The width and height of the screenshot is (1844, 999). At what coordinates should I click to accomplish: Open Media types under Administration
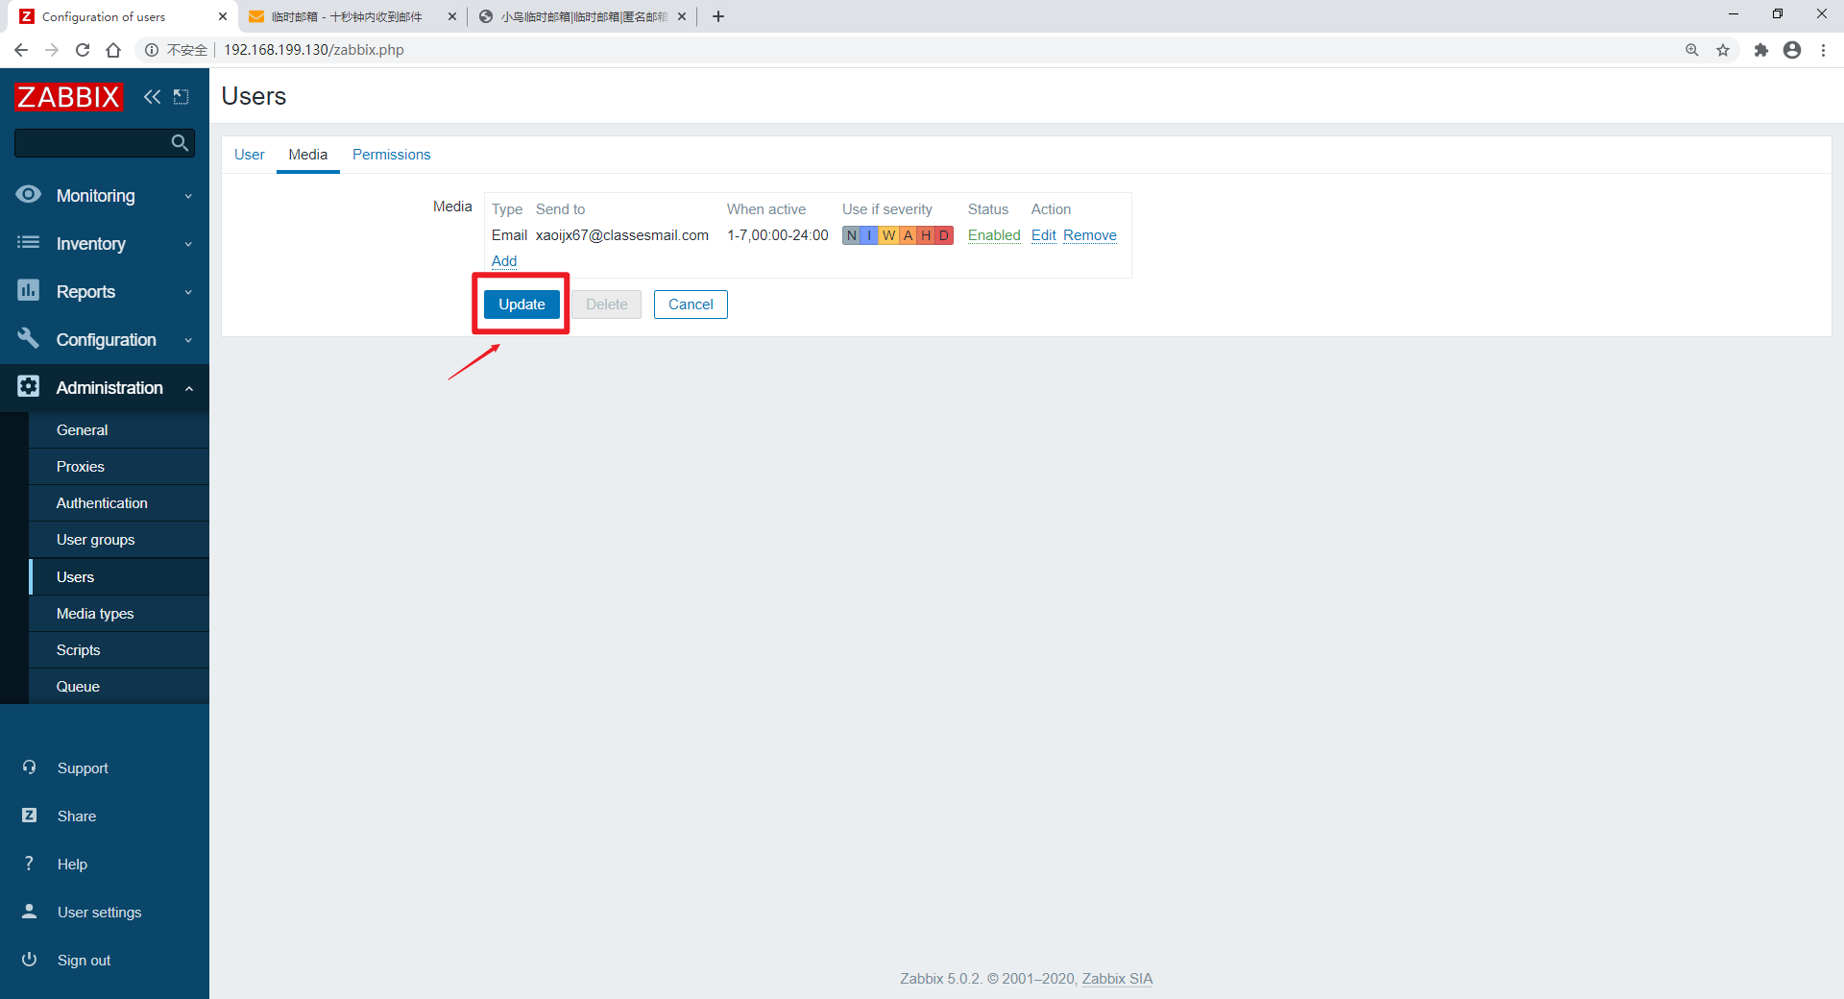[119, 614]
